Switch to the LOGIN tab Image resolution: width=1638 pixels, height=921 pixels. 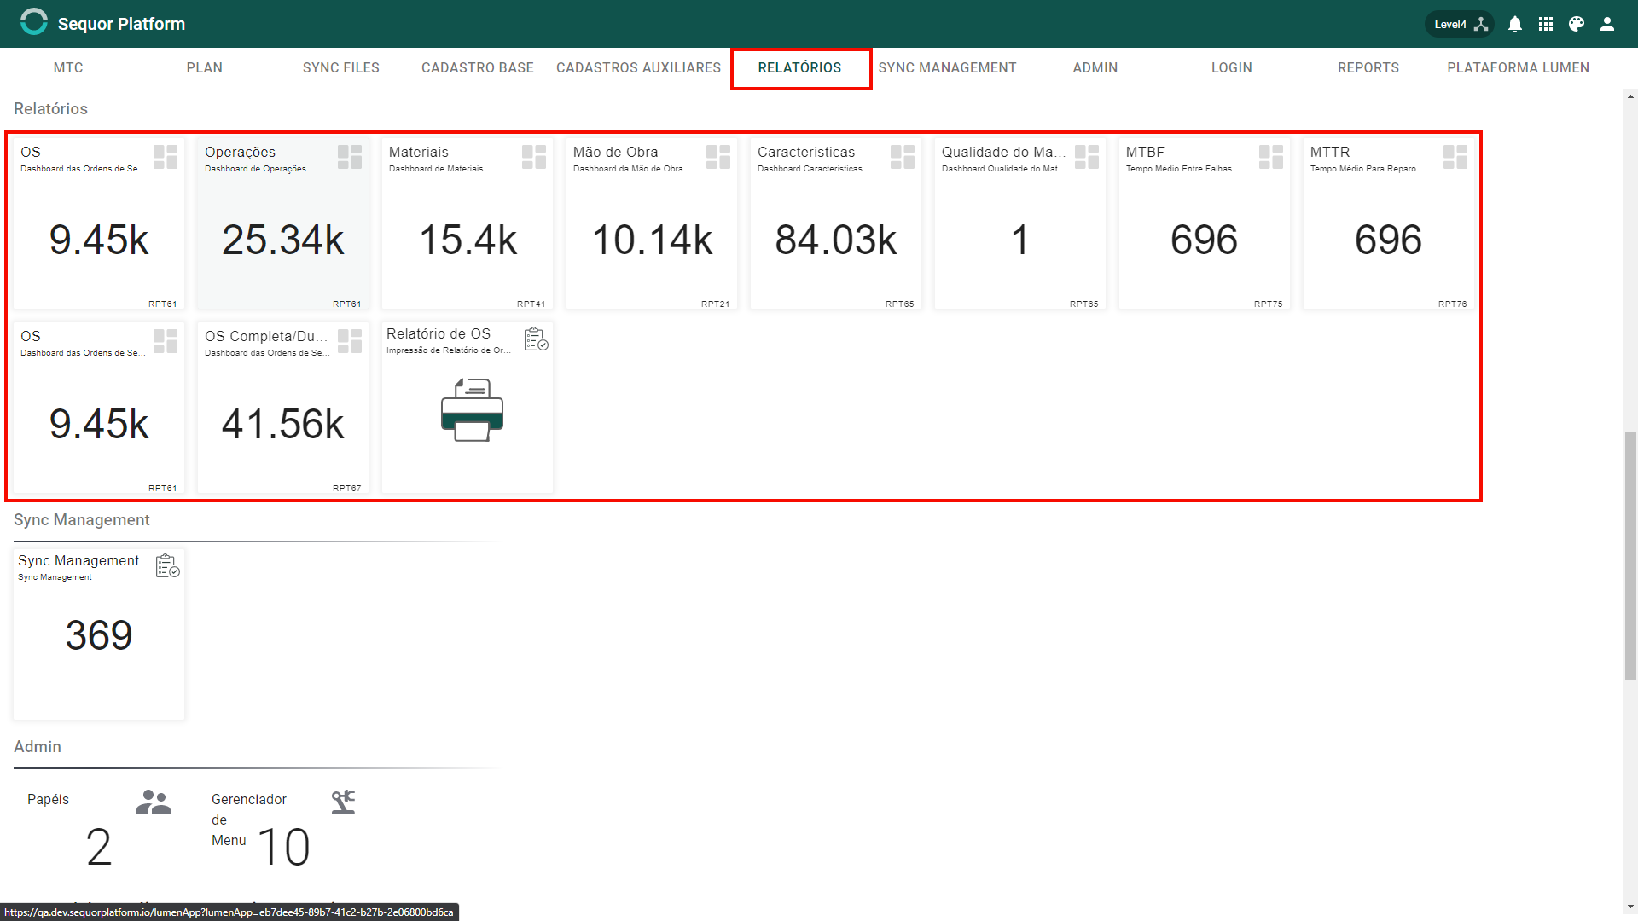click(x=1232, y=68)
